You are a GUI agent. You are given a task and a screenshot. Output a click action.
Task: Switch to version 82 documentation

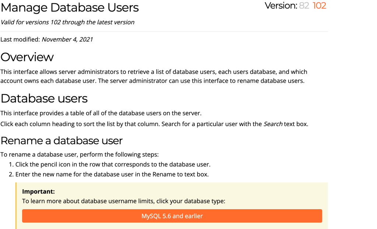pyautogui.click(x=304, y=6)
